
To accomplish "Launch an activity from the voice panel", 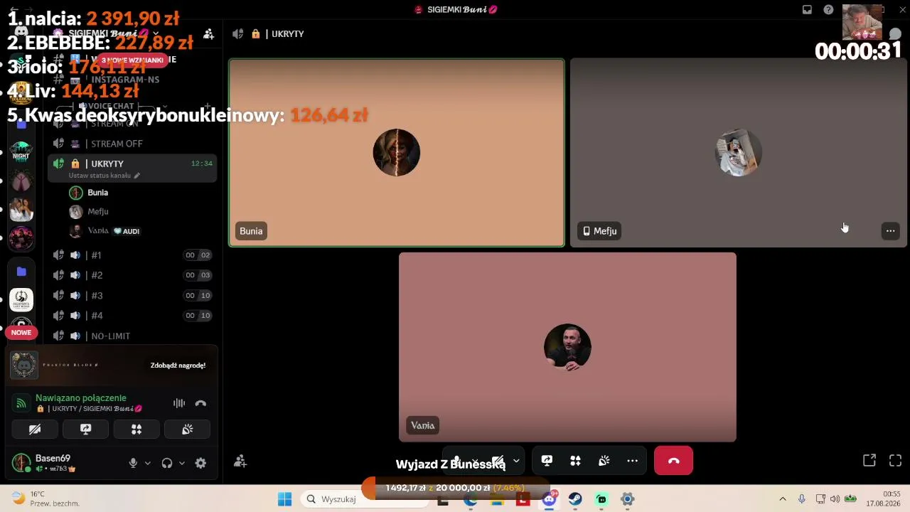I will click(x=136, y=430).
